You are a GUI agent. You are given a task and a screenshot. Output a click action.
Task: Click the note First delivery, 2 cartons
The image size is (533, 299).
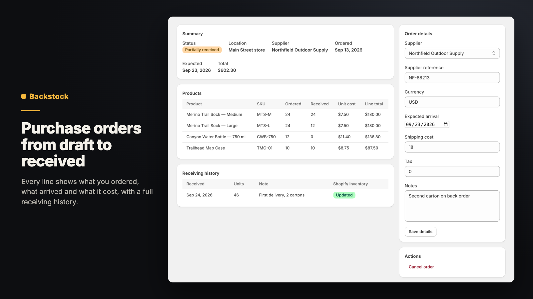pyautogui.click(x=281, y=195)
